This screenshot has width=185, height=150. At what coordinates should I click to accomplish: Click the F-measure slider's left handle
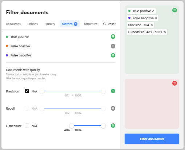72,126
